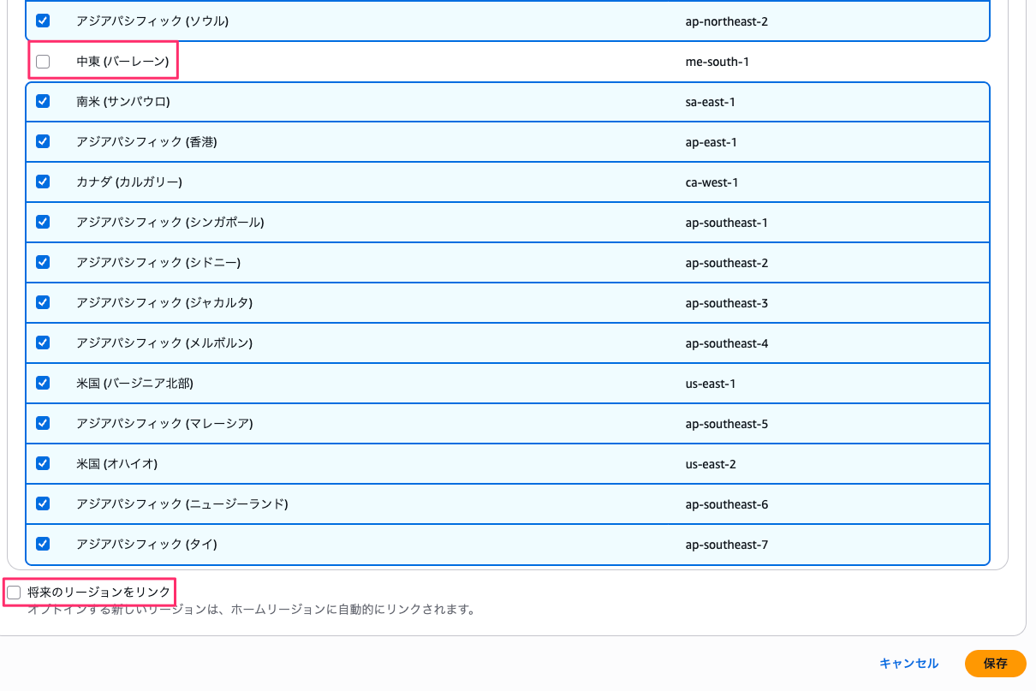
Task: Click ap-southeast-6 region code
Action: pyautogui.click(x=727, y=504)
